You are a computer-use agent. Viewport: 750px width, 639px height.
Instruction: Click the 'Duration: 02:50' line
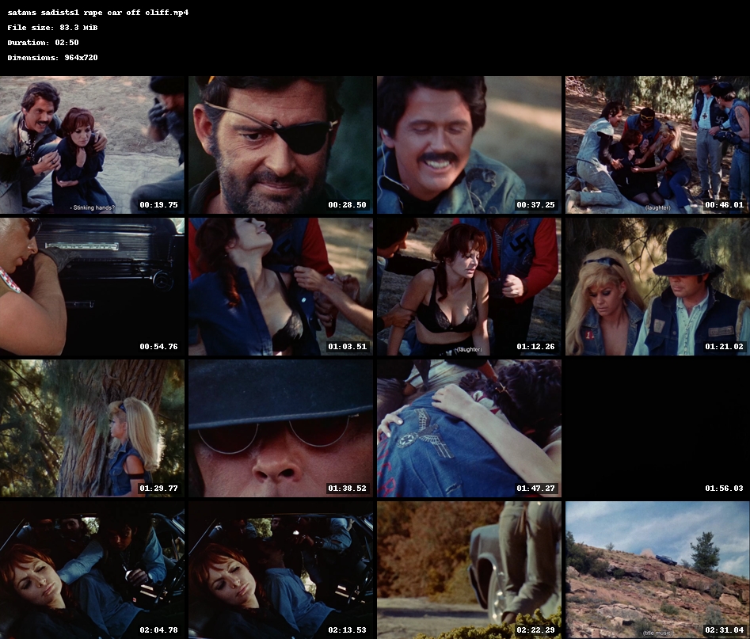[43, 43]
